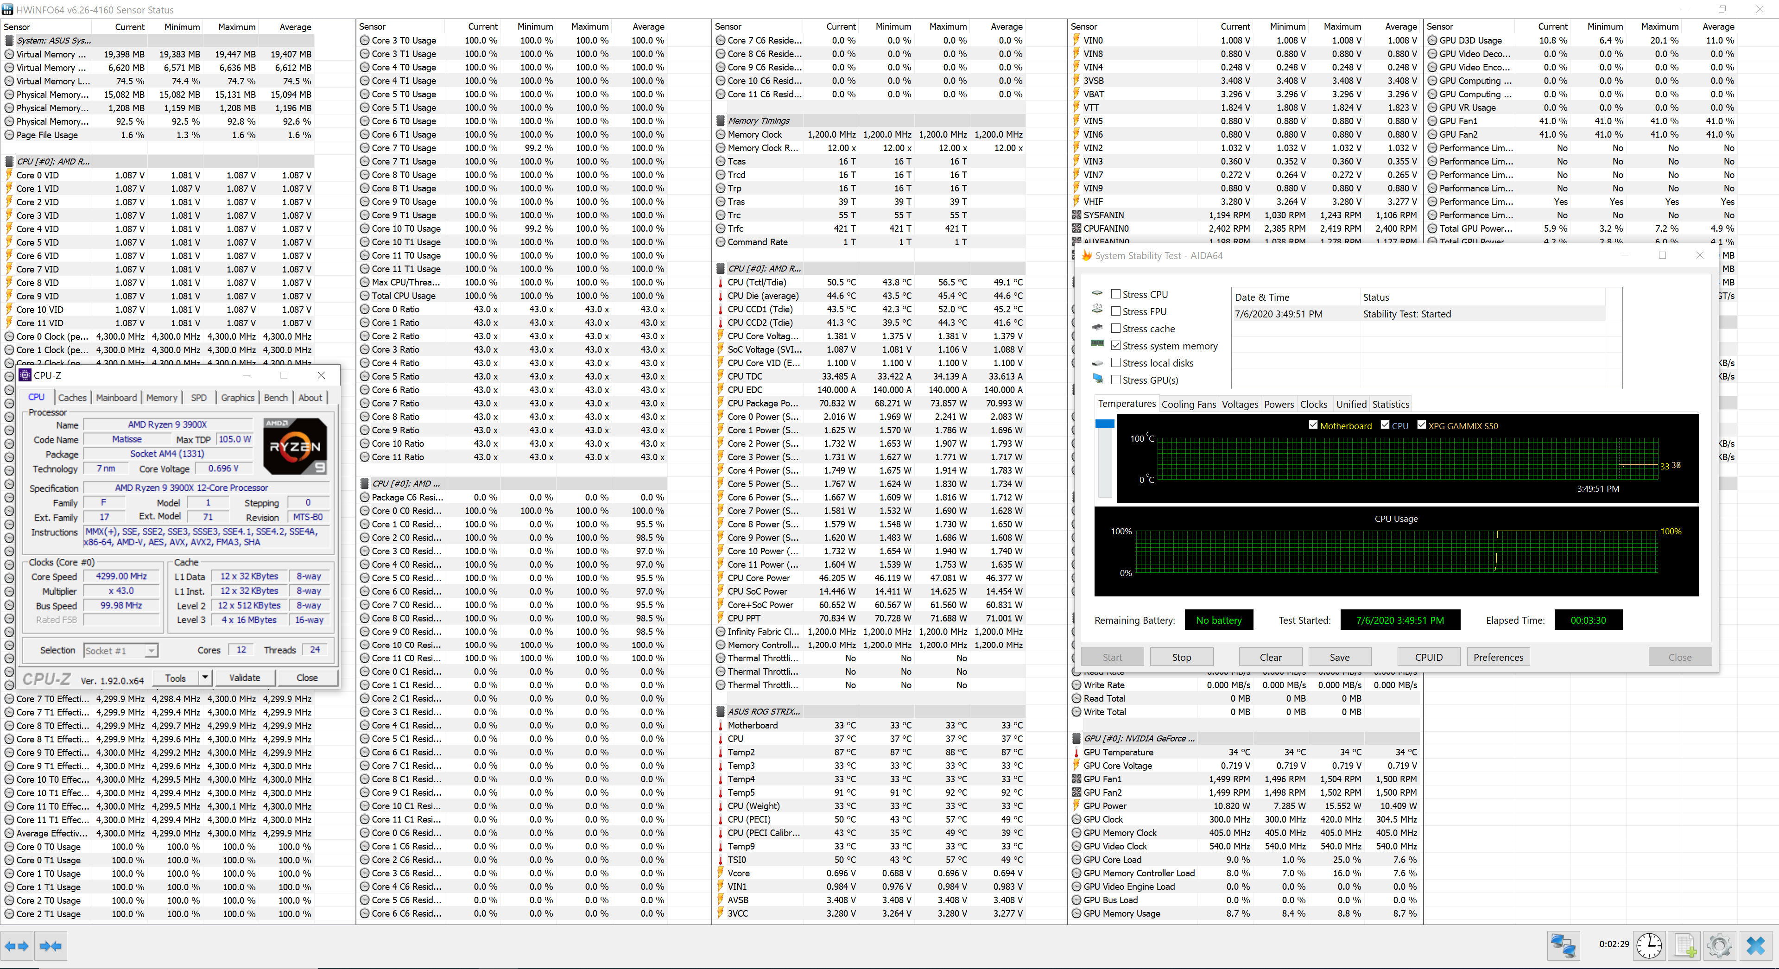The width and height of the screenshot is (1779, 969).
Task: Uncheck the XPG GAMMIX S50 graph checkbox
Action: (1421, 425)
